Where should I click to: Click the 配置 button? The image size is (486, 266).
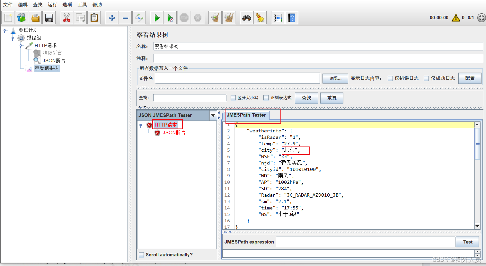tap(470, 78)
